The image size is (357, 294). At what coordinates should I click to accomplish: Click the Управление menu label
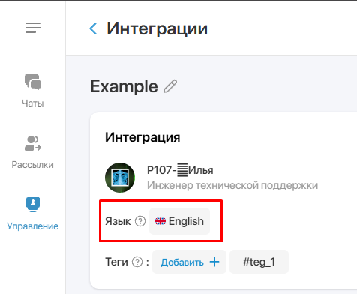coord(33,226)
